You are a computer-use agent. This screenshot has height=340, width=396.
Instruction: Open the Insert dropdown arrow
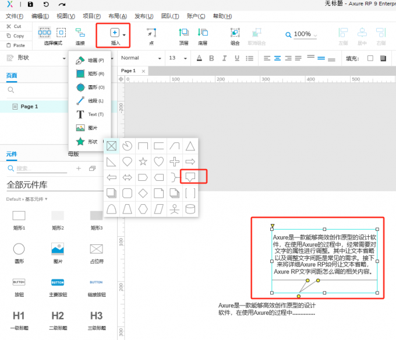click(x=124, y=35)
